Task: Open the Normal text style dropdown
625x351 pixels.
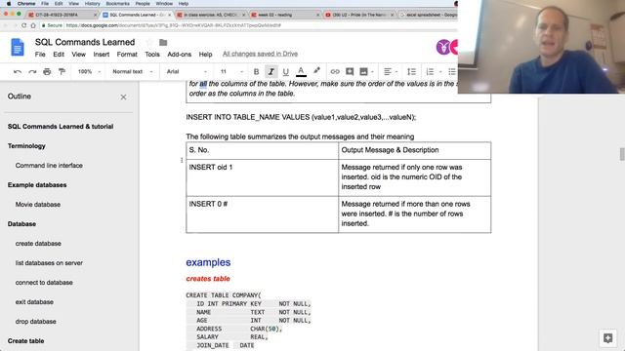Action: click(133, 71)
